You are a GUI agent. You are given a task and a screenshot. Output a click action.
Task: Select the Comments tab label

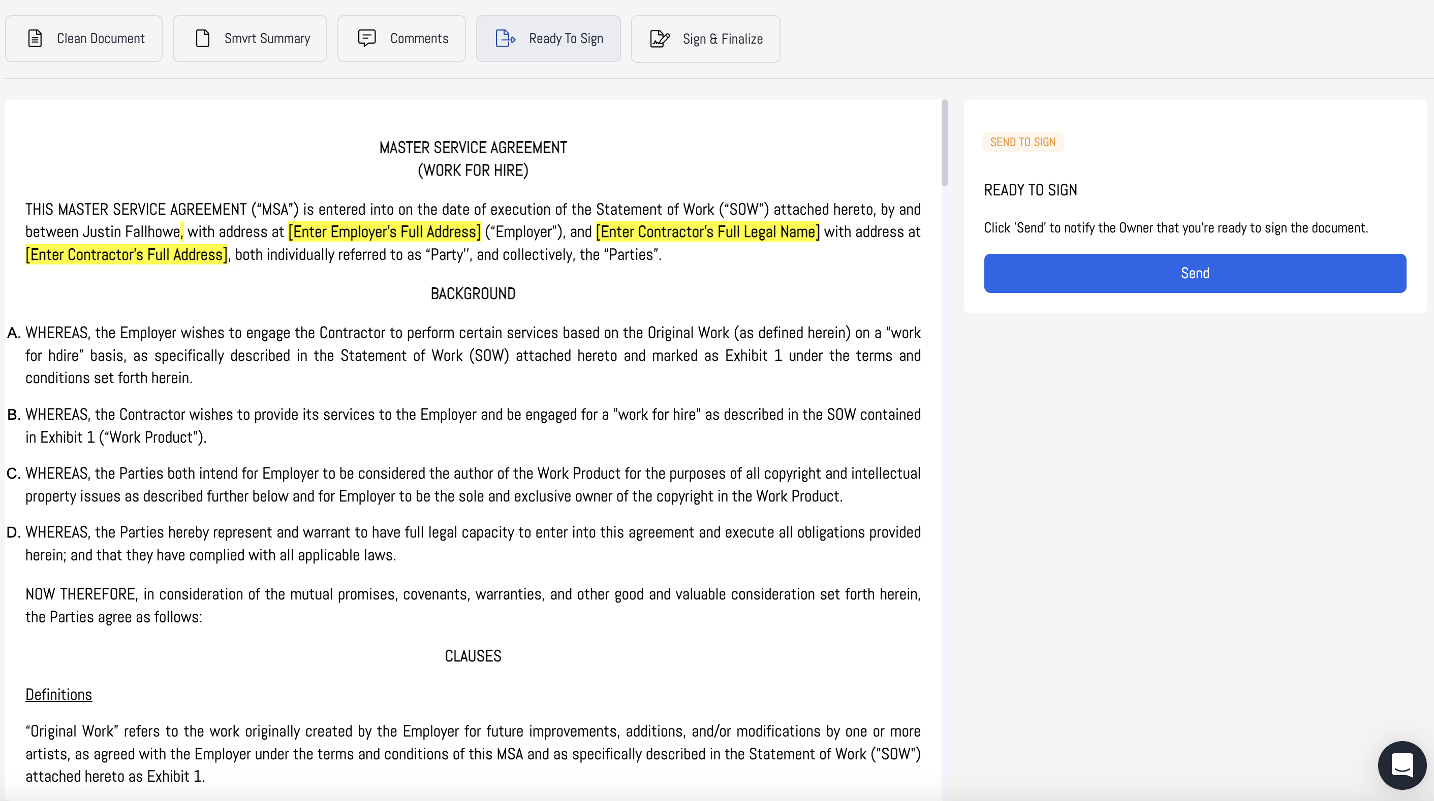coord(419,39)
